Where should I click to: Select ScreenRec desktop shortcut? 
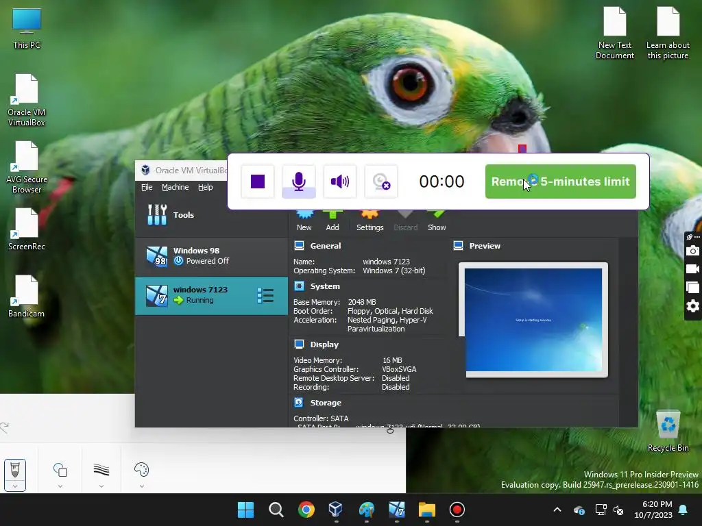tap(27, 229)
